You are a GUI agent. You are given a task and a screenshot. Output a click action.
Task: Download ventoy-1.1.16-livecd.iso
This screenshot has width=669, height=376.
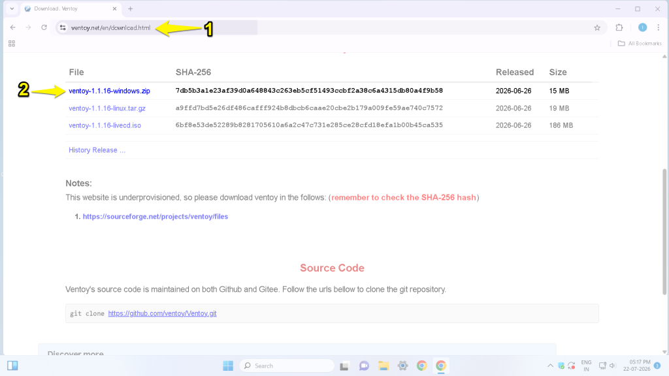pyautogui.click(x=105, y=125)
